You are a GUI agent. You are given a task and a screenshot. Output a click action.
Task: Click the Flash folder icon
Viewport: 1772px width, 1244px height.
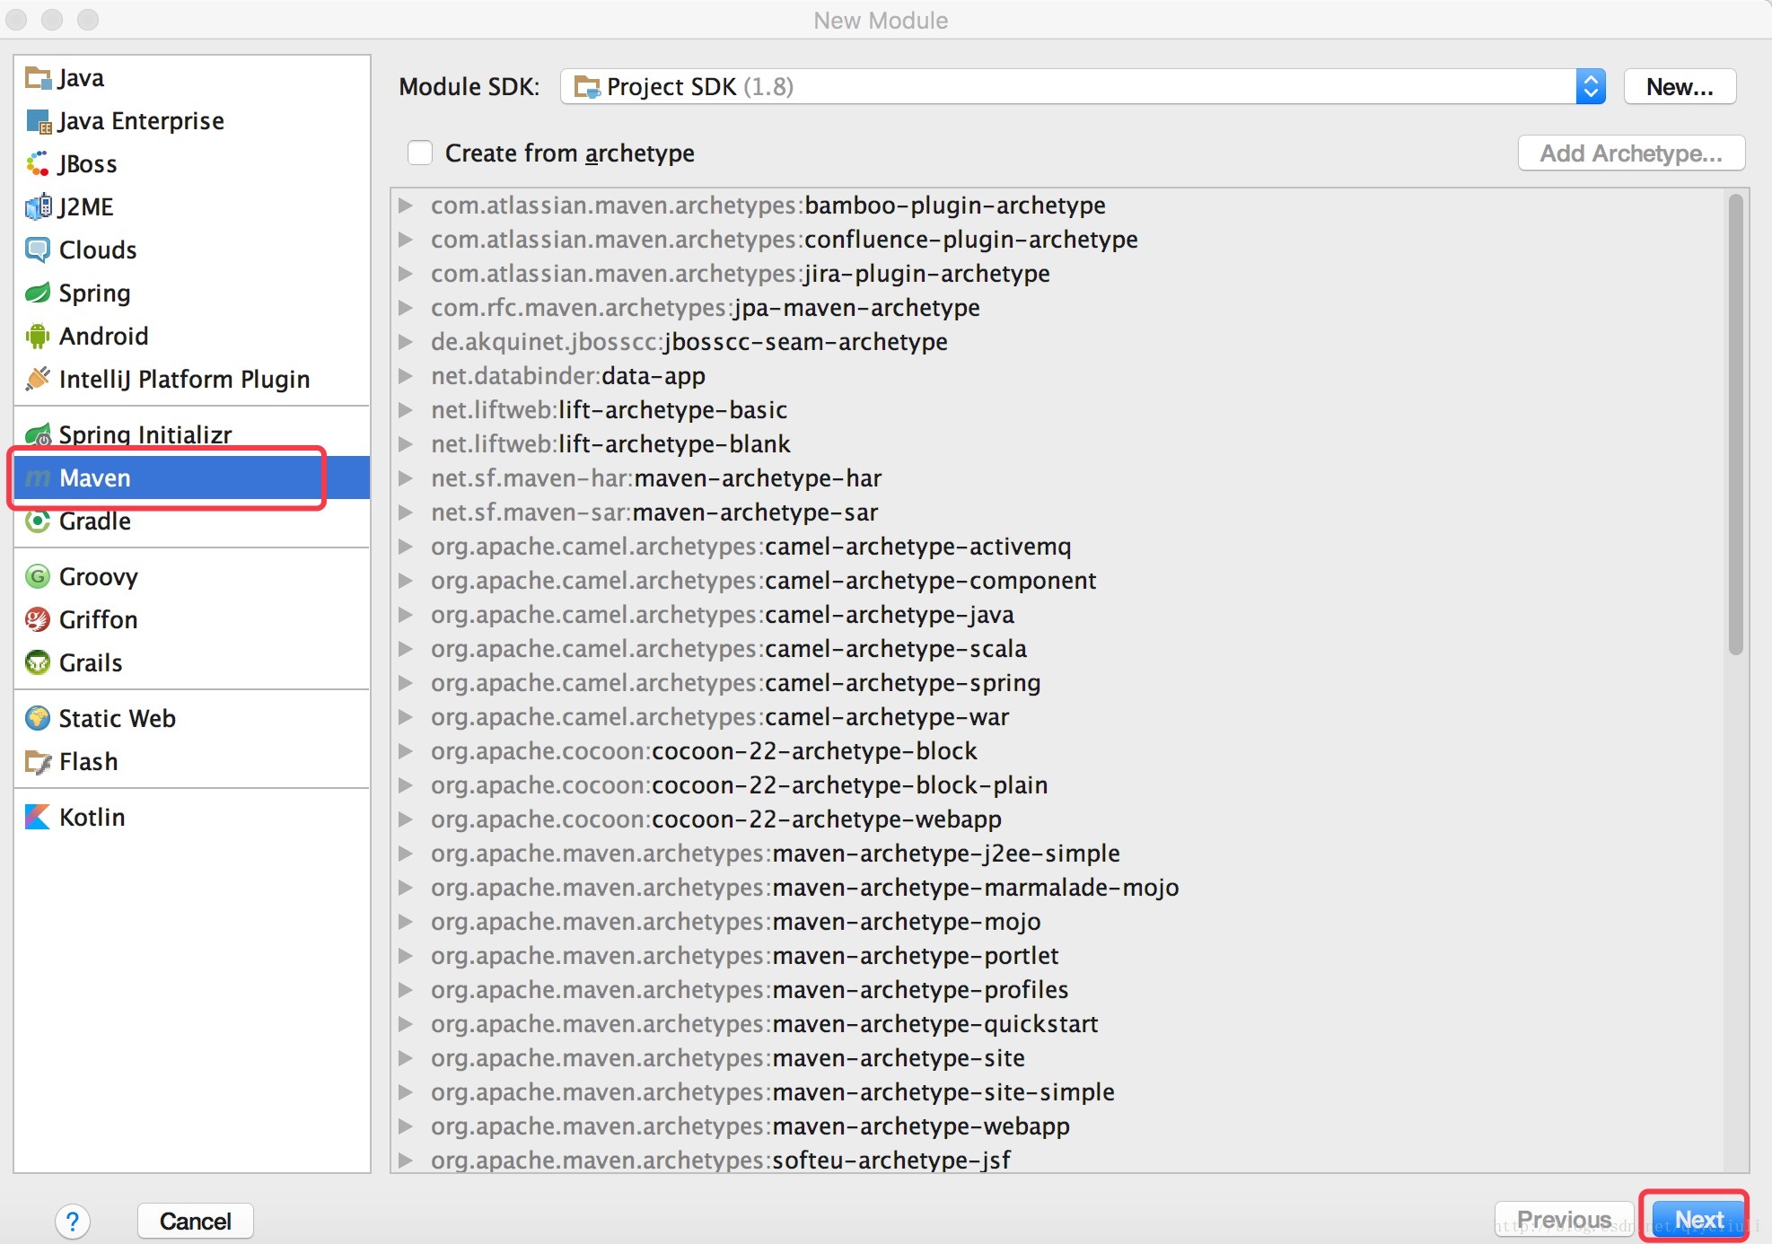(38, 762)
